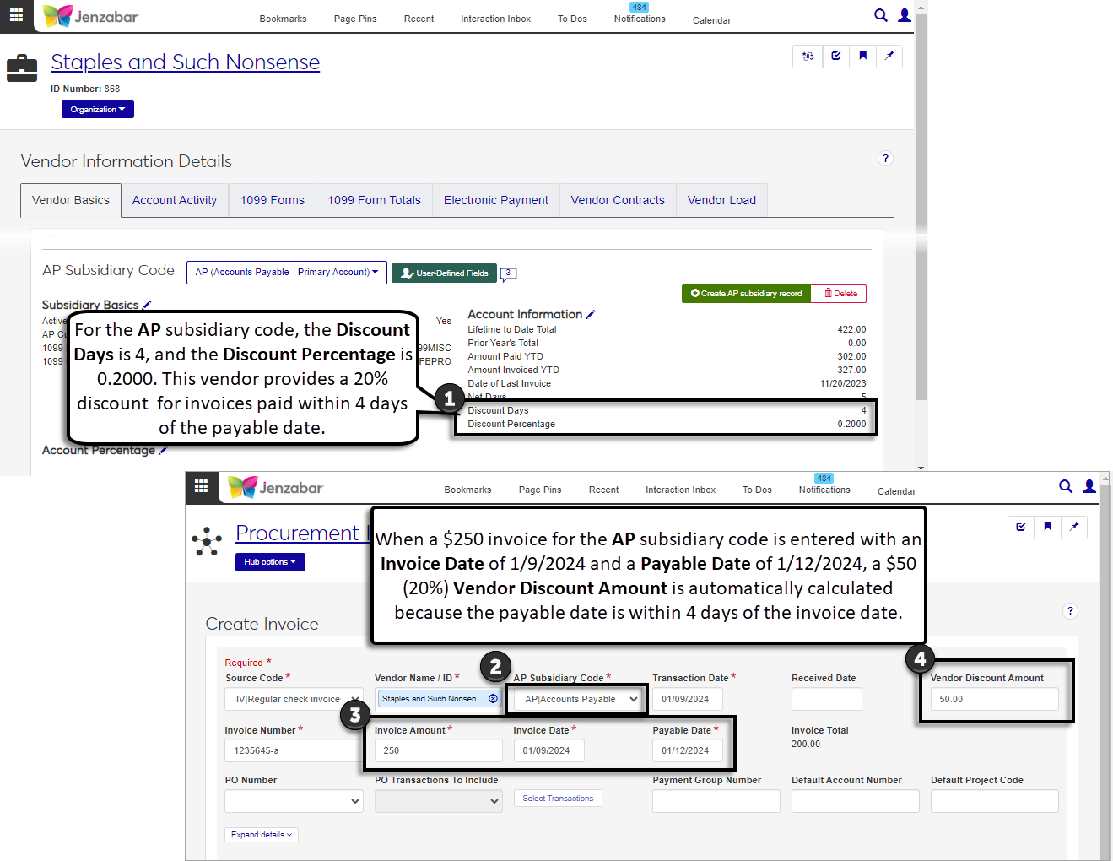The height and width of the screenshot is (861, 1113).
Task: Click the bookmark icon on the vendor page
Action: pyautogui.click(x=862, y=57)
